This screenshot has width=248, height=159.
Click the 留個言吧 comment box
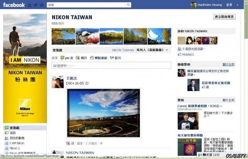coord(111,65)
